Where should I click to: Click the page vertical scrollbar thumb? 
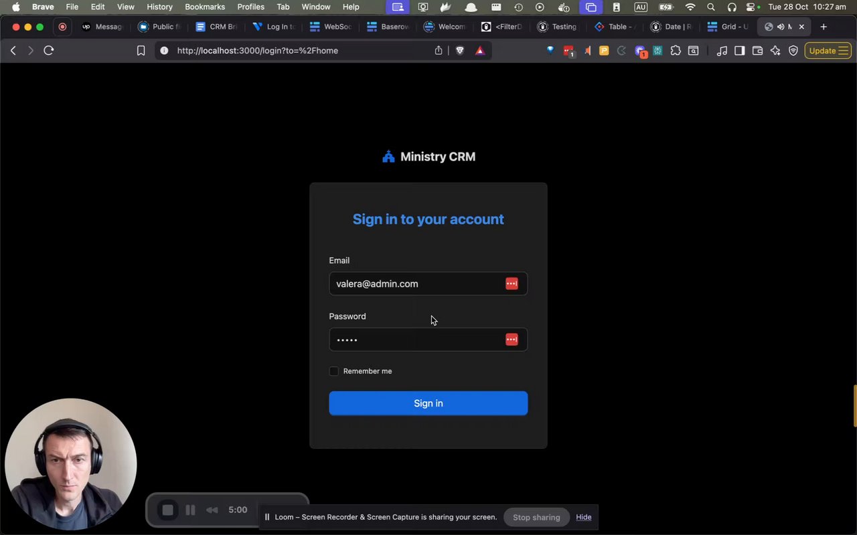click(x=854, y=405)
